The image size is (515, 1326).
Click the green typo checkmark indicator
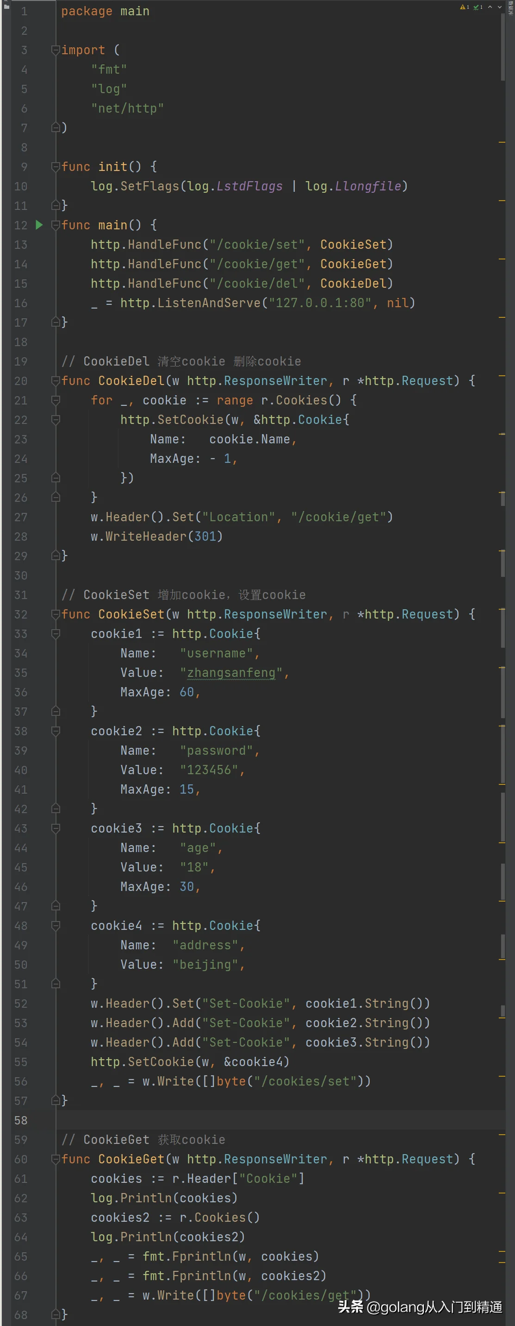pyautogui.click(x=477, y=7)
